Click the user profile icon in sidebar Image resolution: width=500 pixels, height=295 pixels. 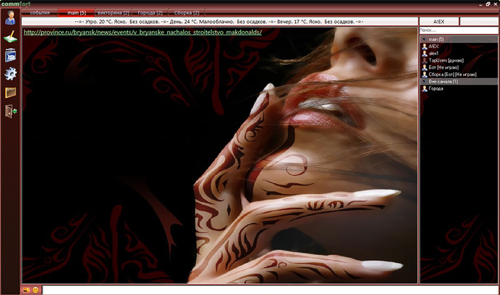pyautogui.click(x=10, y=17)
